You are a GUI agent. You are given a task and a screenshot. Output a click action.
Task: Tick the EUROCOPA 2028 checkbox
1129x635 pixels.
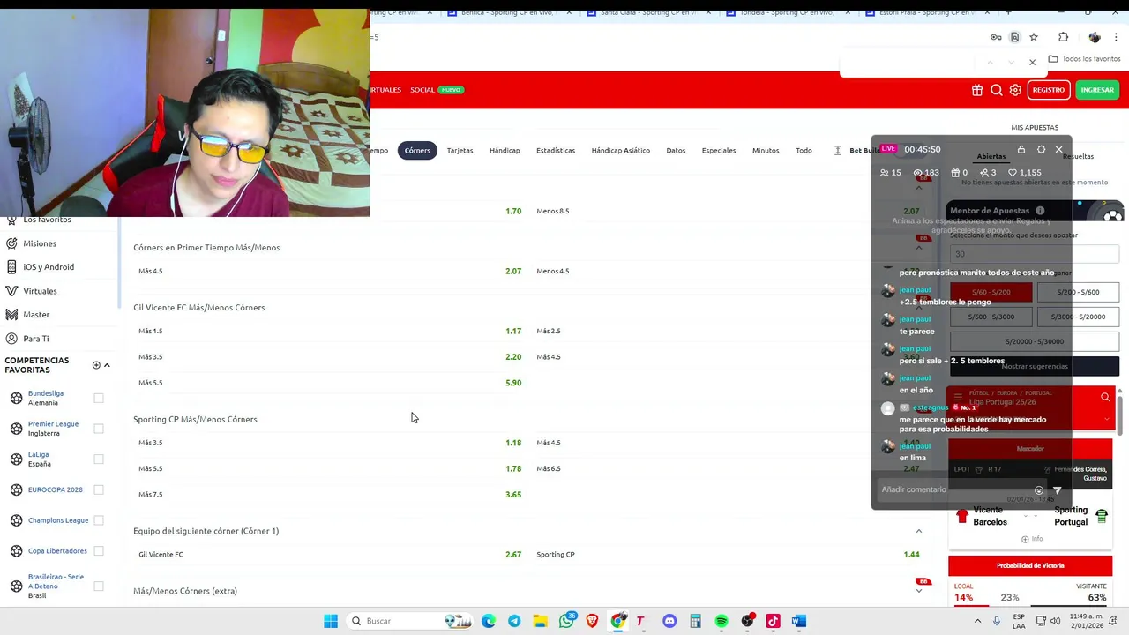[x=99, y=489]
